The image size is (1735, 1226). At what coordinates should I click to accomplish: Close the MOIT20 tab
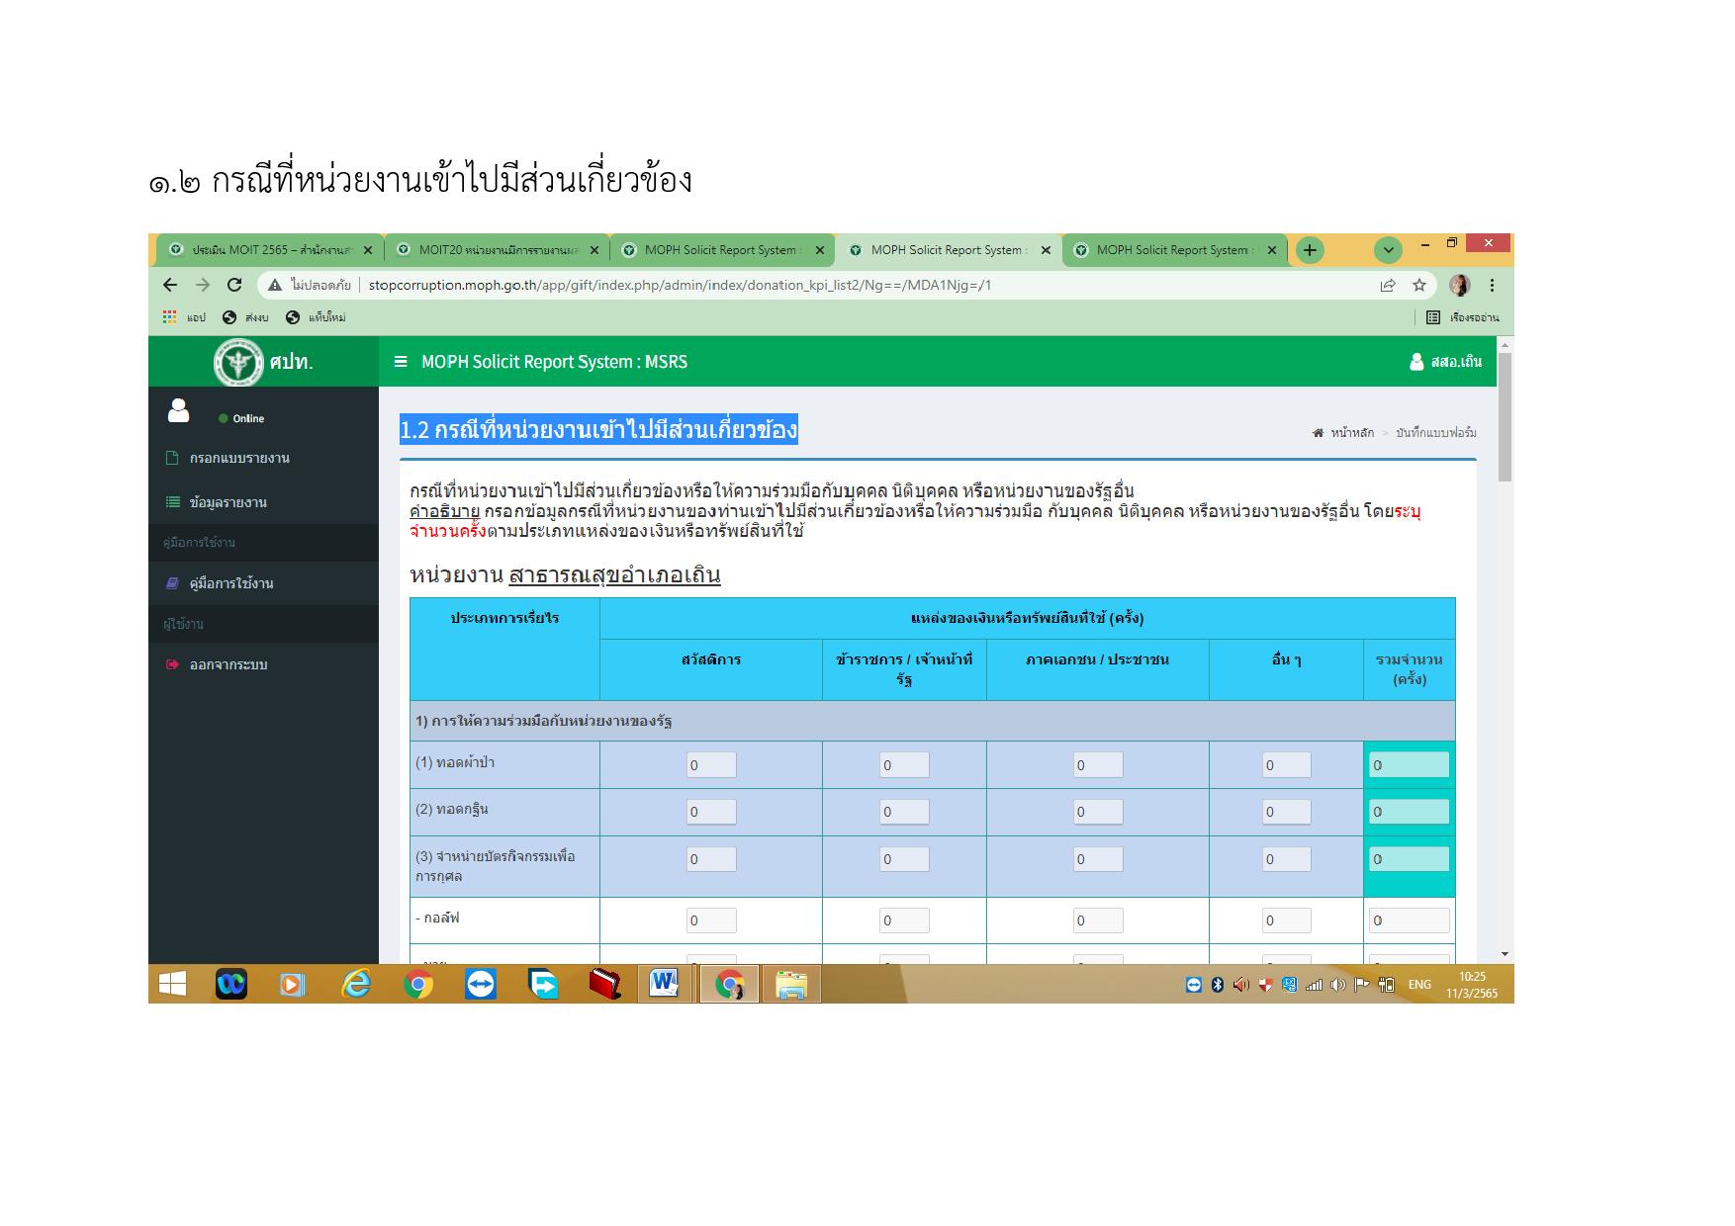point(594,250)
